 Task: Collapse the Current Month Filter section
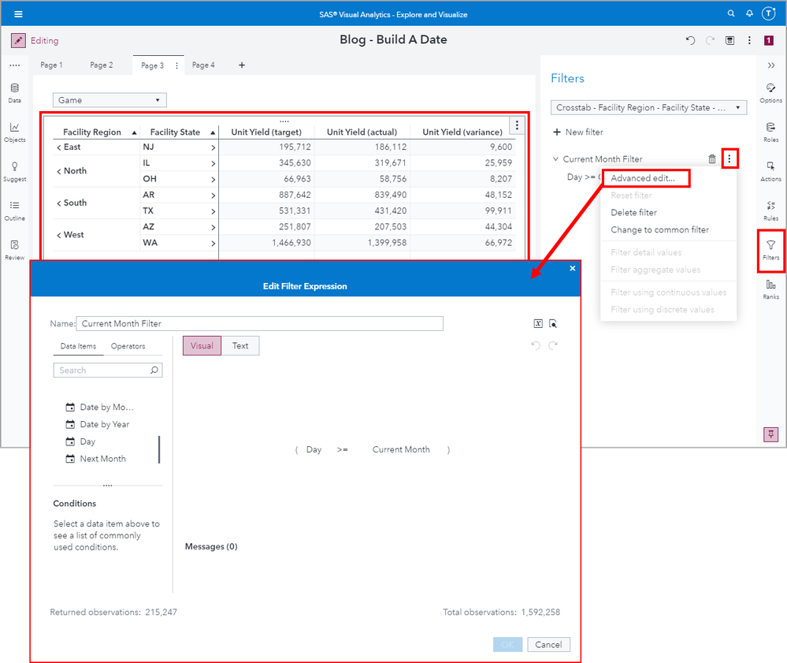click(555, 159)
